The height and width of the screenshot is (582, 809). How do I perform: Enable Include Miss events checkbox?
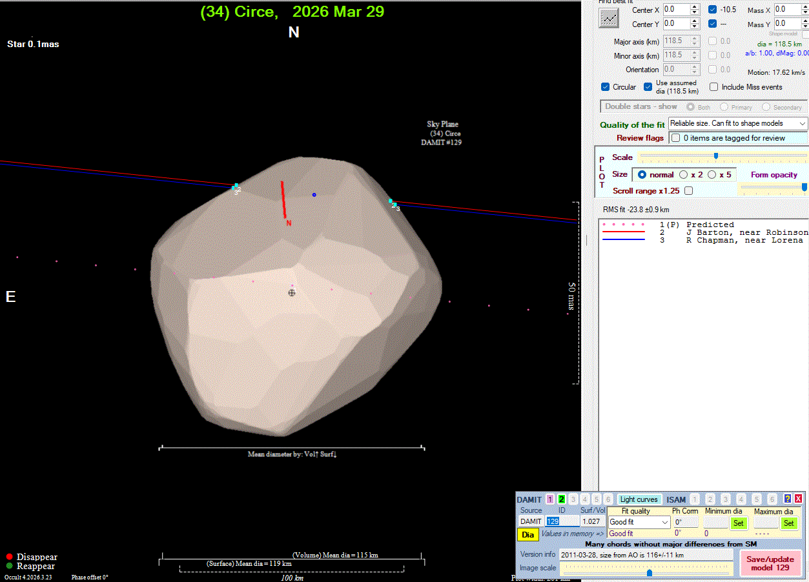coord(713,87)
